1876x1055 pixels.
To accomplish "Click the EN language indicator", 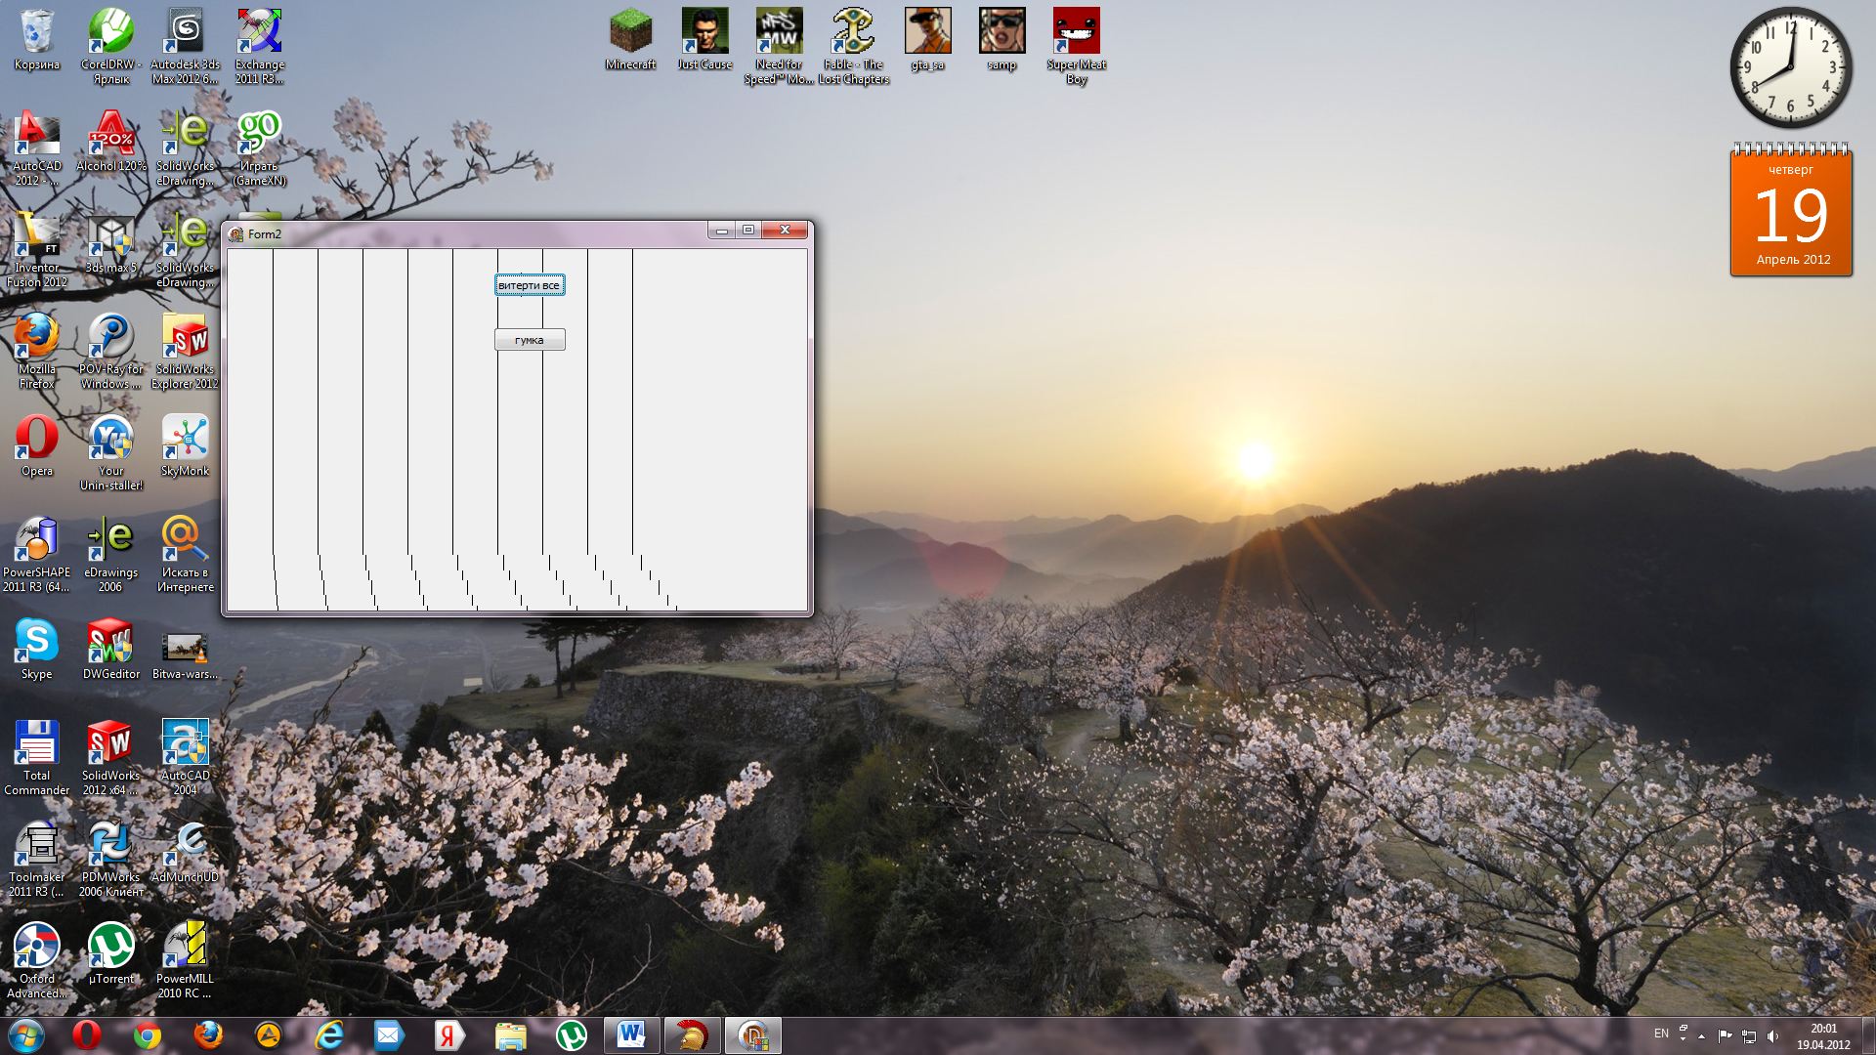I will pyautogui.click(x=1661, y=1034).
